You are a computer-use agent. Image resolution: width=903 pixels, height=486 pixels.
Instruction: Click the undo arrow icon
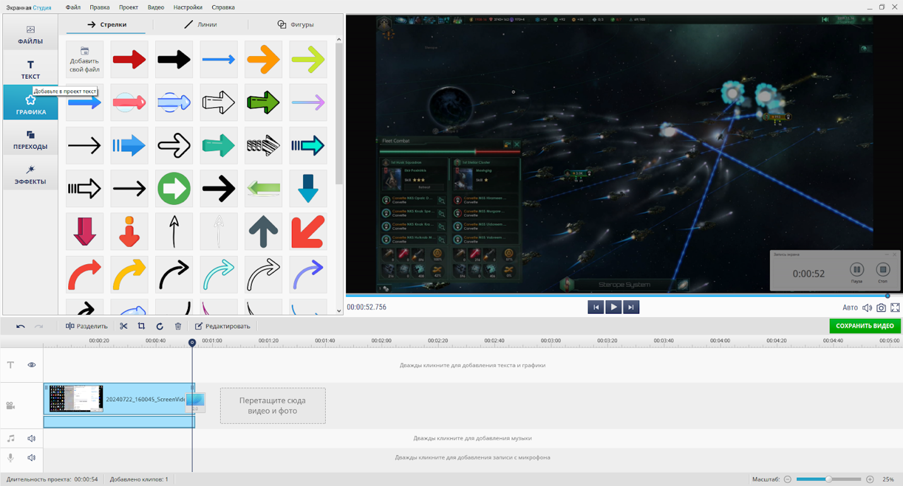point(20,326)
